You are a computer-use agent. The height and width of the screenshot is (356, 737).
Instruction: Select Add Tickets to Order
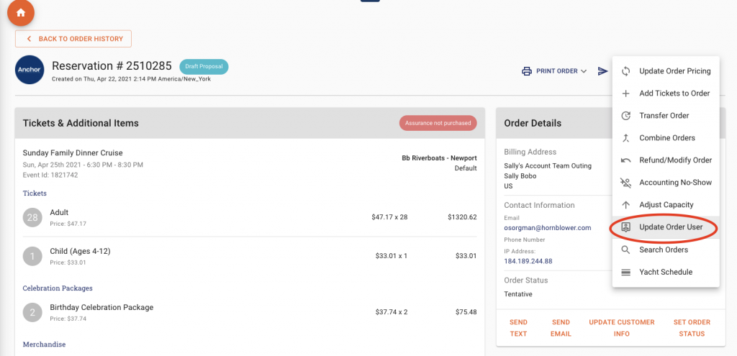[x=666, y=93]
